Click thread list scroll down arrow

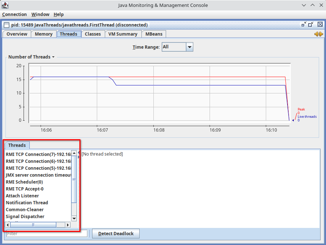tap(74, 218)
